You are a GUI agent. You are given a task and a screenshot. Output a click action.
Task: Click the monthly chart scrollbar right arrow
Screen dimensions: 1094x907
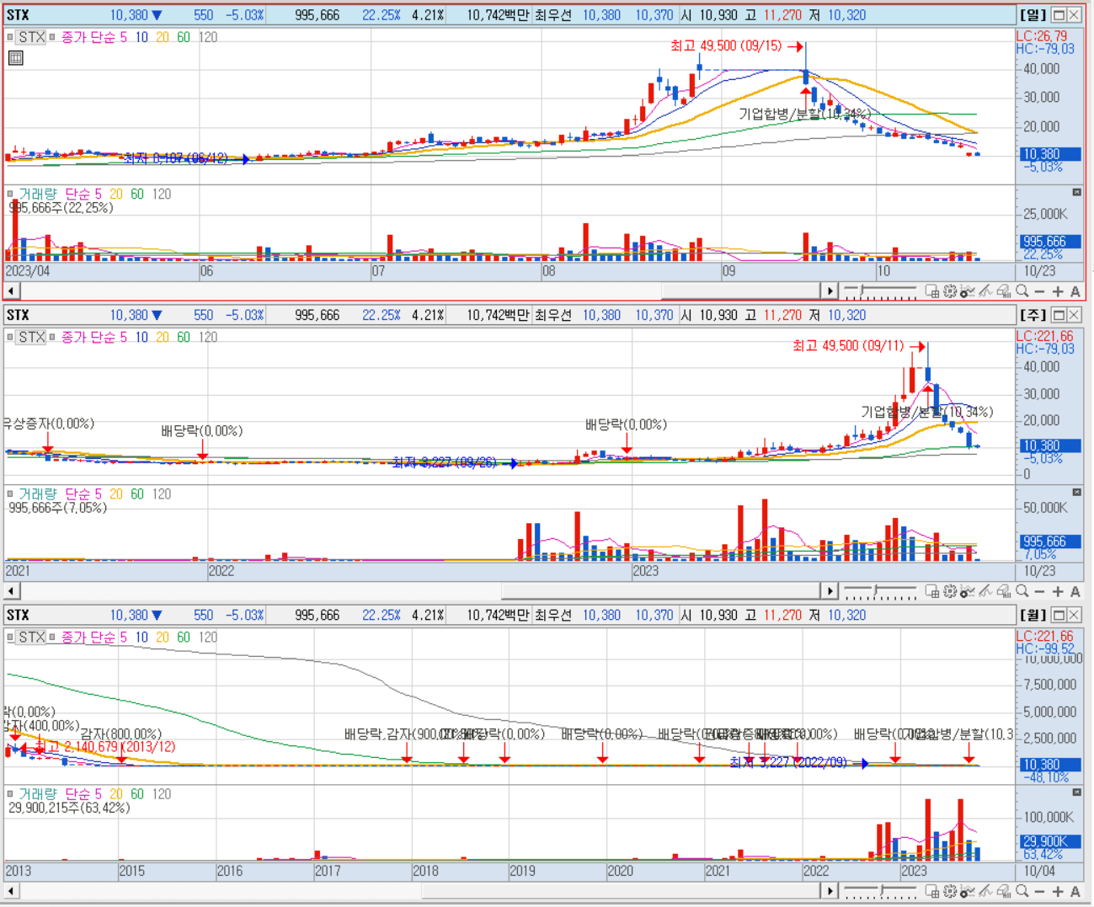(830, 891)
